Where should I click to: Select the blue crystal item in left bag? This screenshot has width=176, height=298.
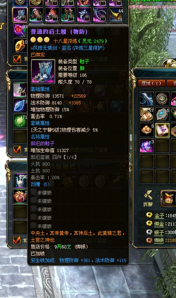(x=20, y=105)
